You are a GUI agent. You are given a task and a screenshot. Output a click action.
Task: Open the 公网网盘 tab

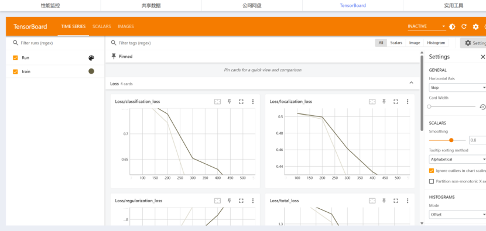252,5
